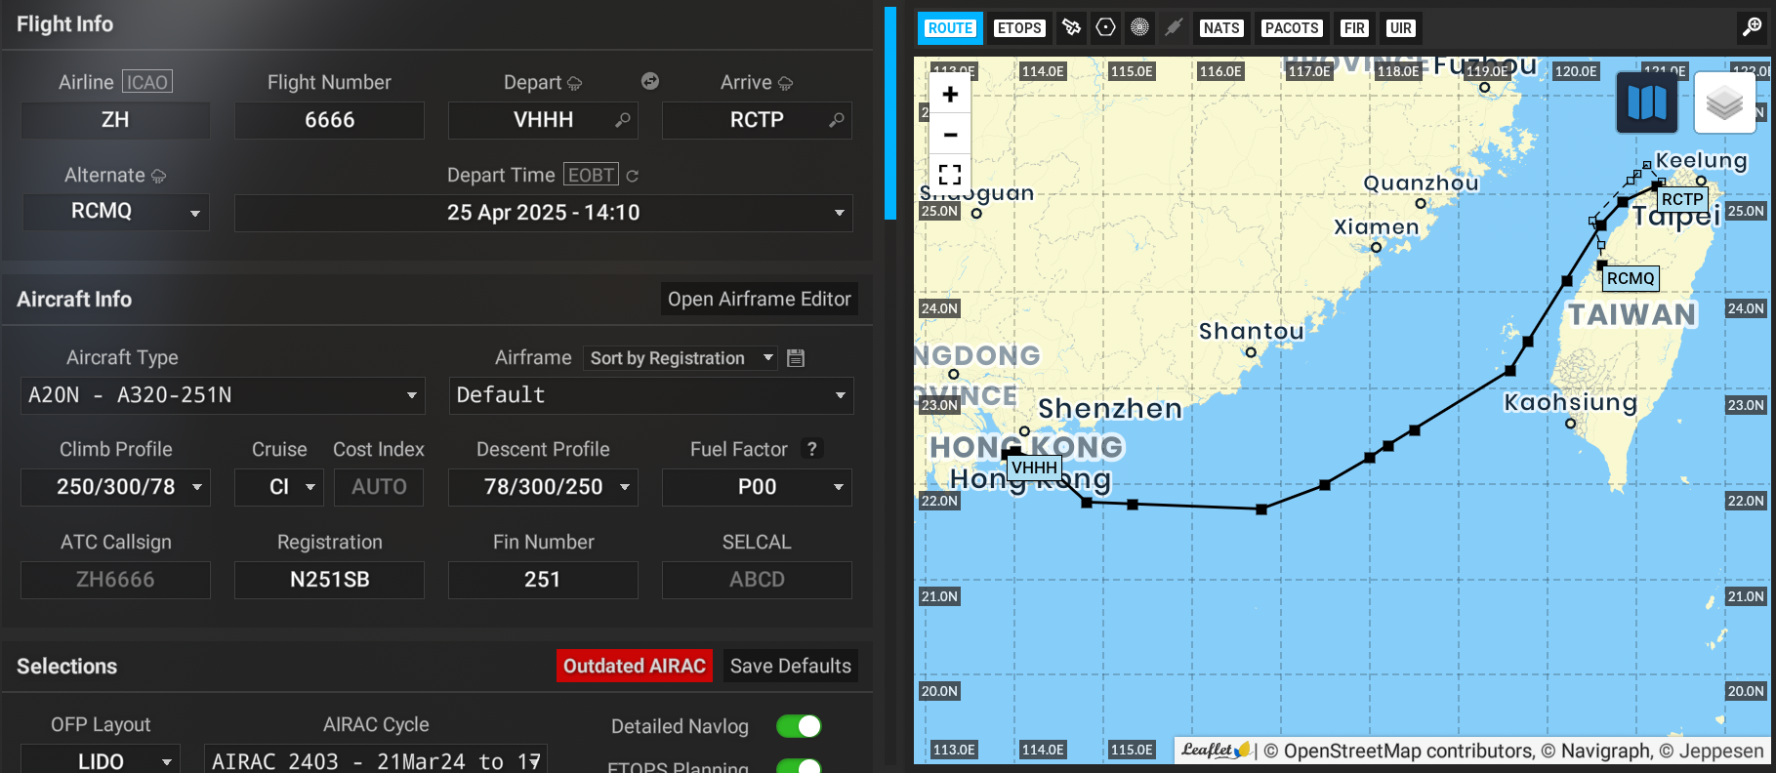1776x773 pixels.
Task: Enter fullscreen map view
Action: [950, 175]
